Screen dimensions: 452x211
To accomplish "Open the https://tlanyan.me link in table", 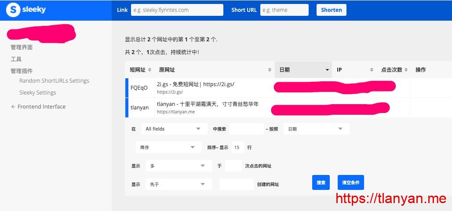I will coord(175,112).
